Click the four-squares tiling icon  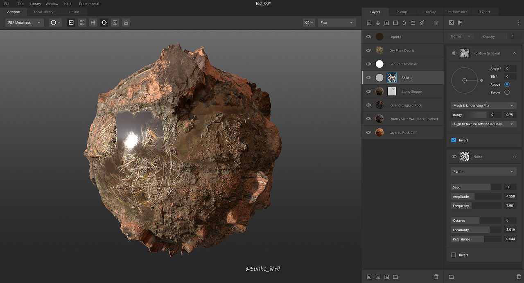tap(82, 22)
